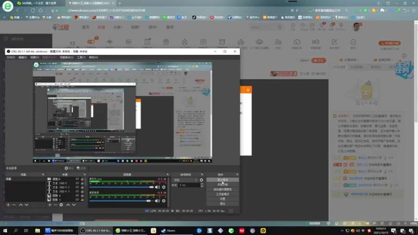Viewport: 418px width, 235px height.
Task: Close the orange popup in the Douyu page
Action: pyautogui.click(x=248, y=90)
